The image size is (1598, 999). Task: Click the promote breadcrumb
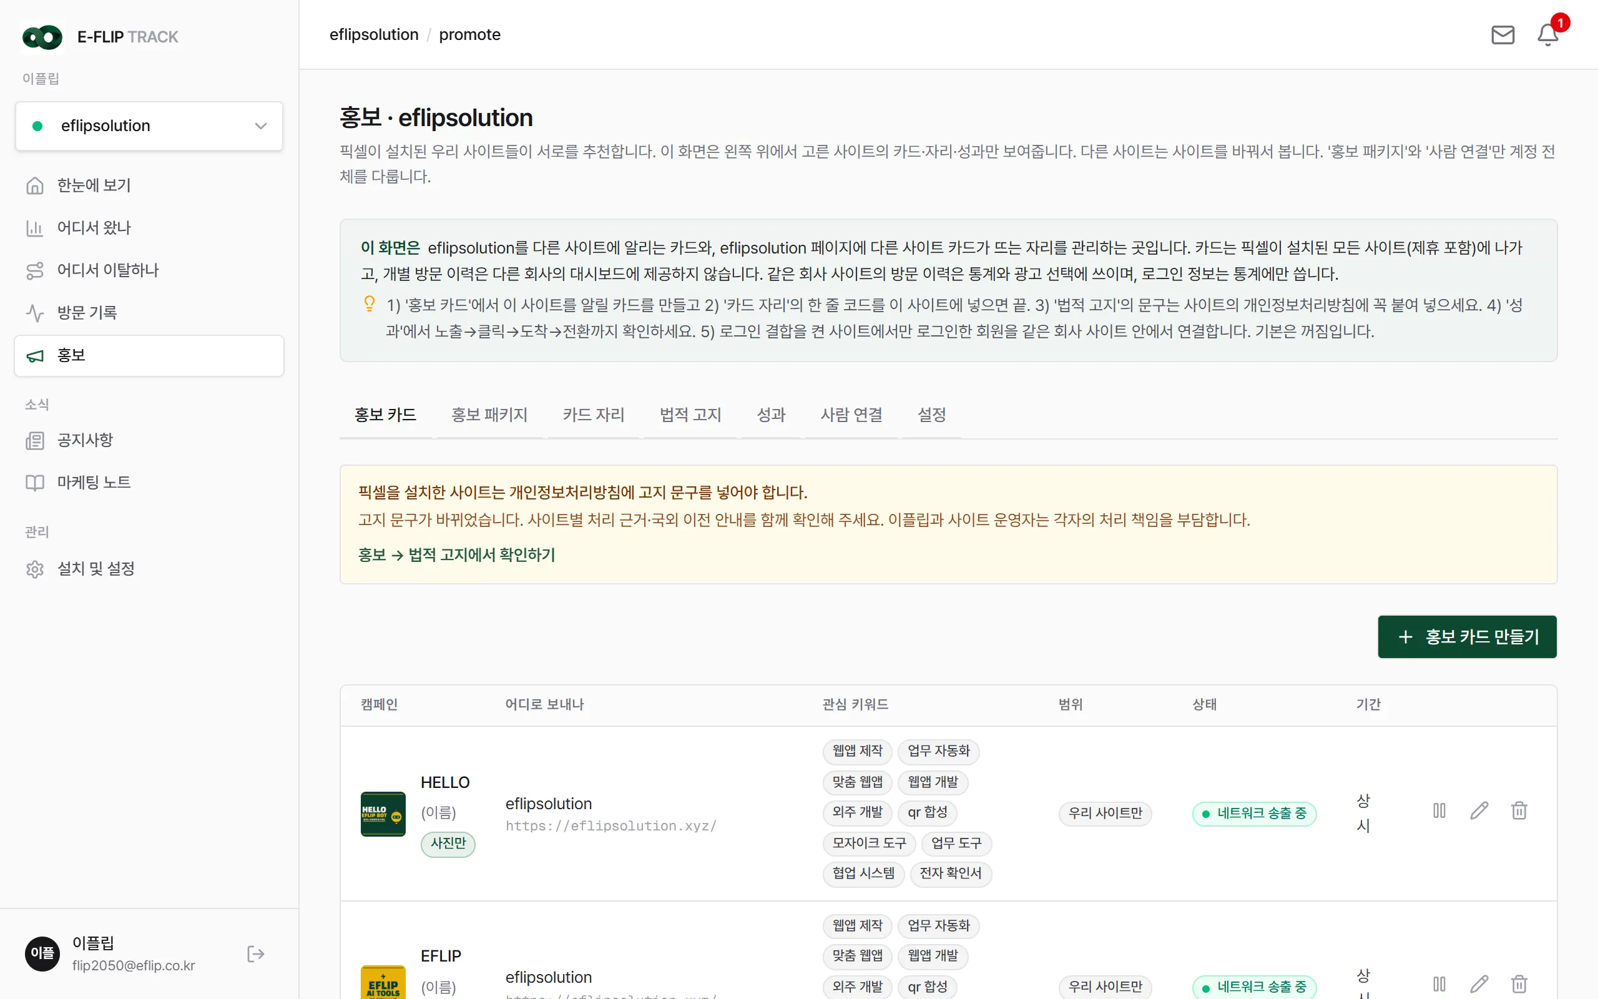tap(469, 34)
